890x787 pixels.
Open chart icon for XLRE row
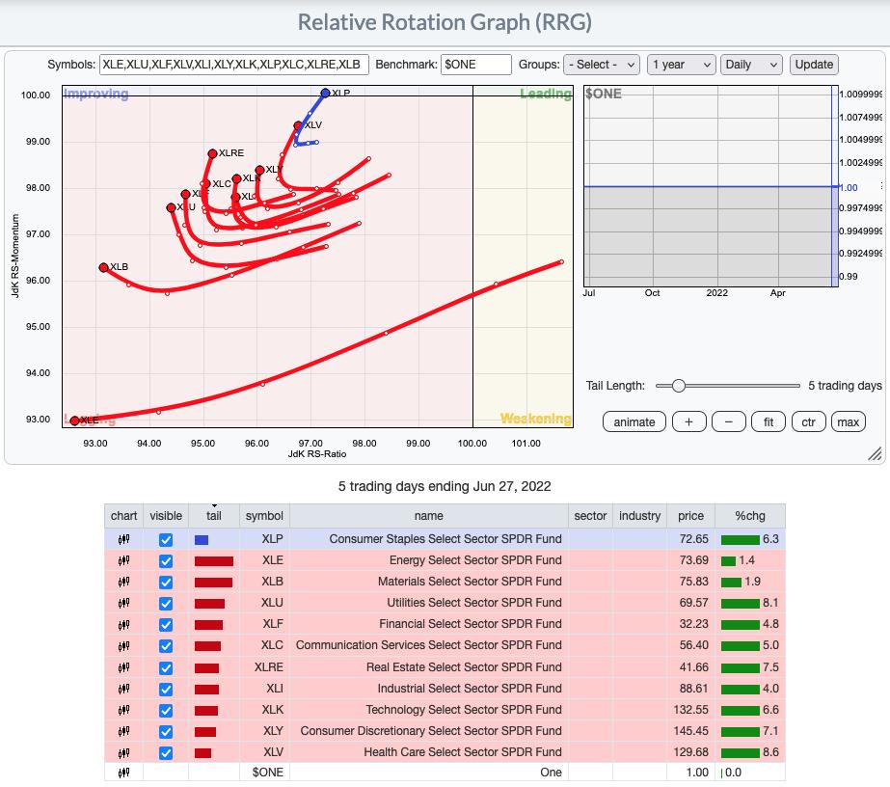coord(123,667)
